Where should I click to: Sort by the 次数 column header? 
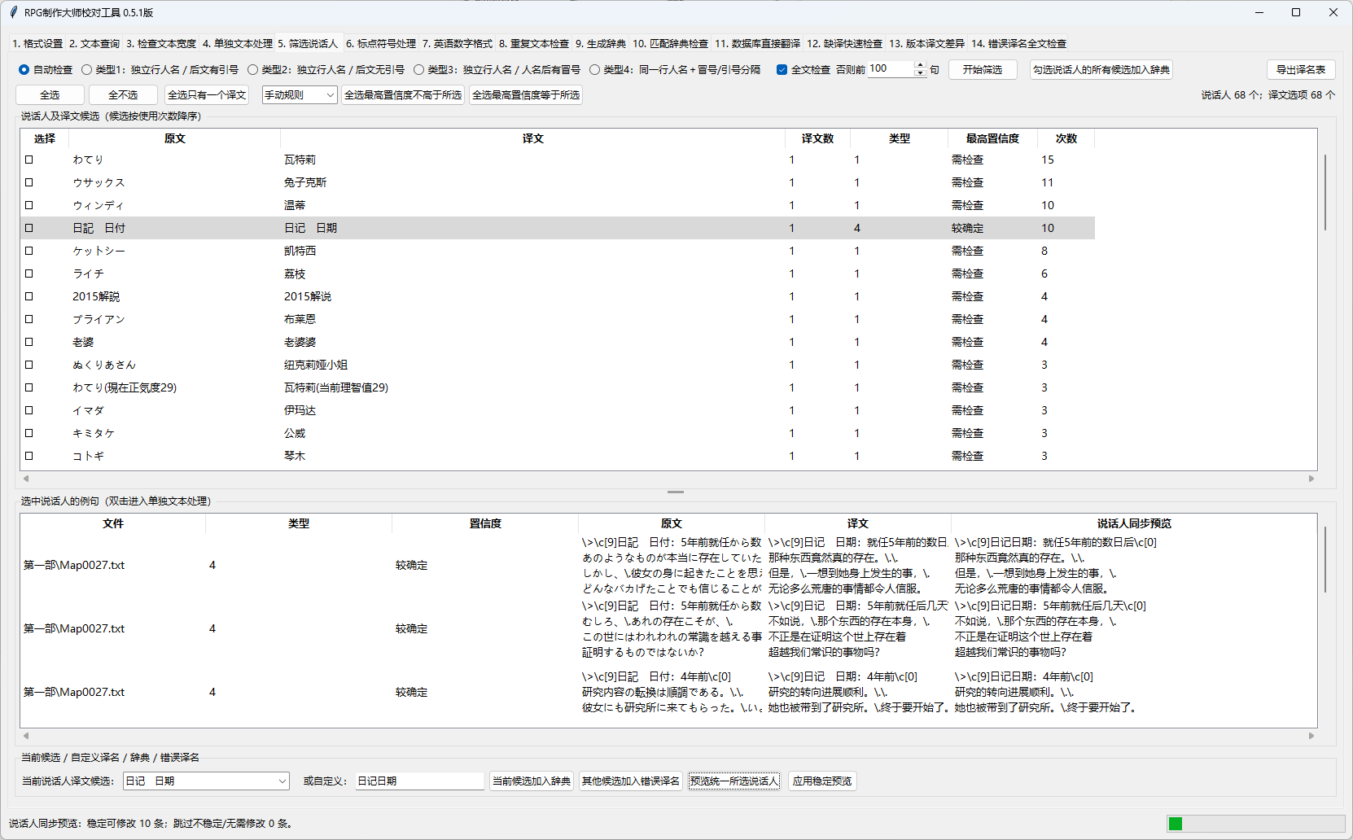[x=1066, y=138]
